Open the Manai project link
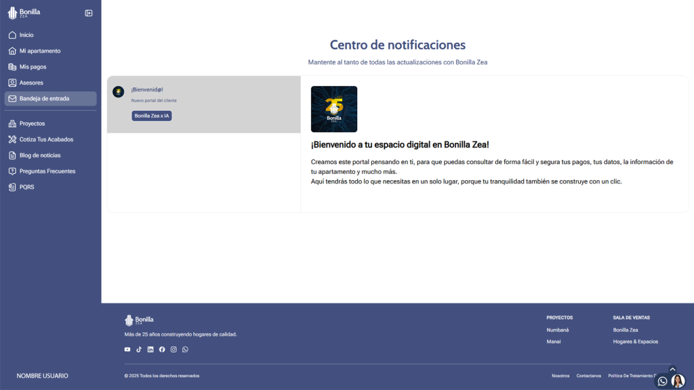This screenshot has height=390, width=694. point(553,341)
